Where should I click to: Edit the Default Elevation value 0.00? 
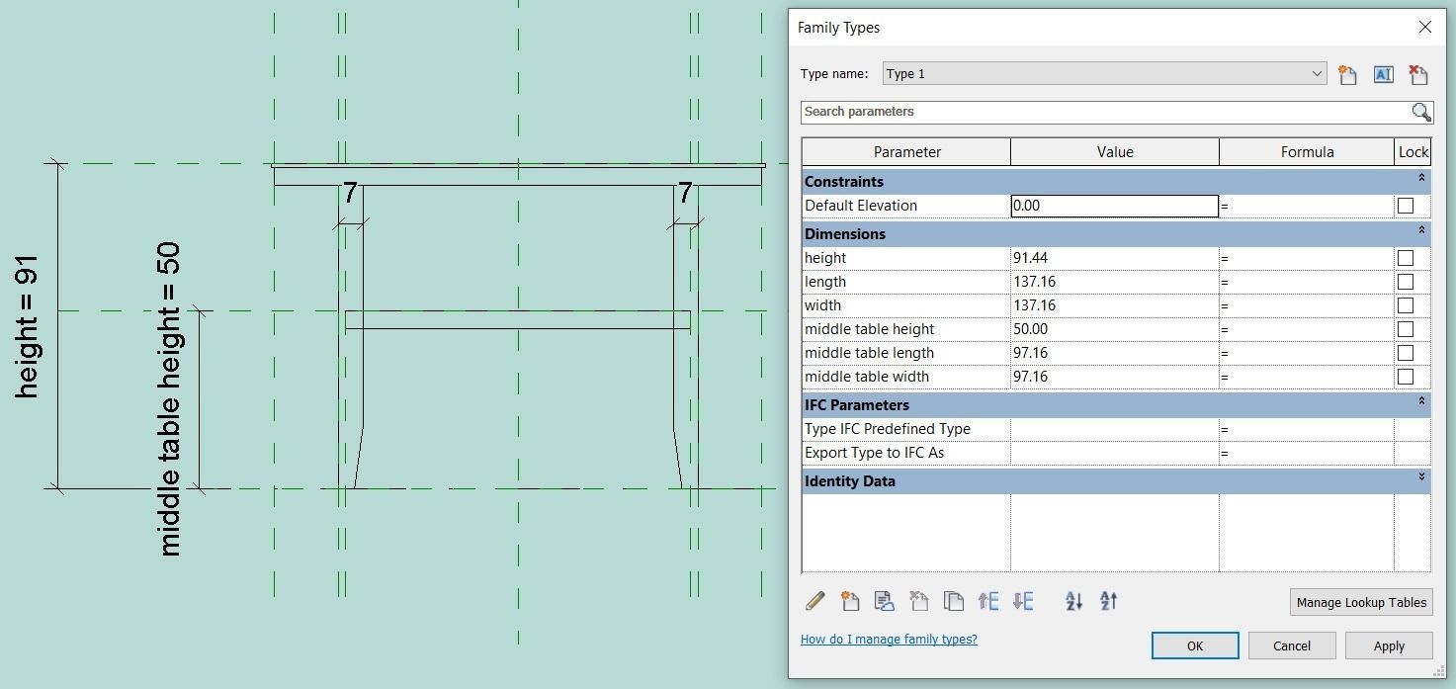coord(1115,206)
